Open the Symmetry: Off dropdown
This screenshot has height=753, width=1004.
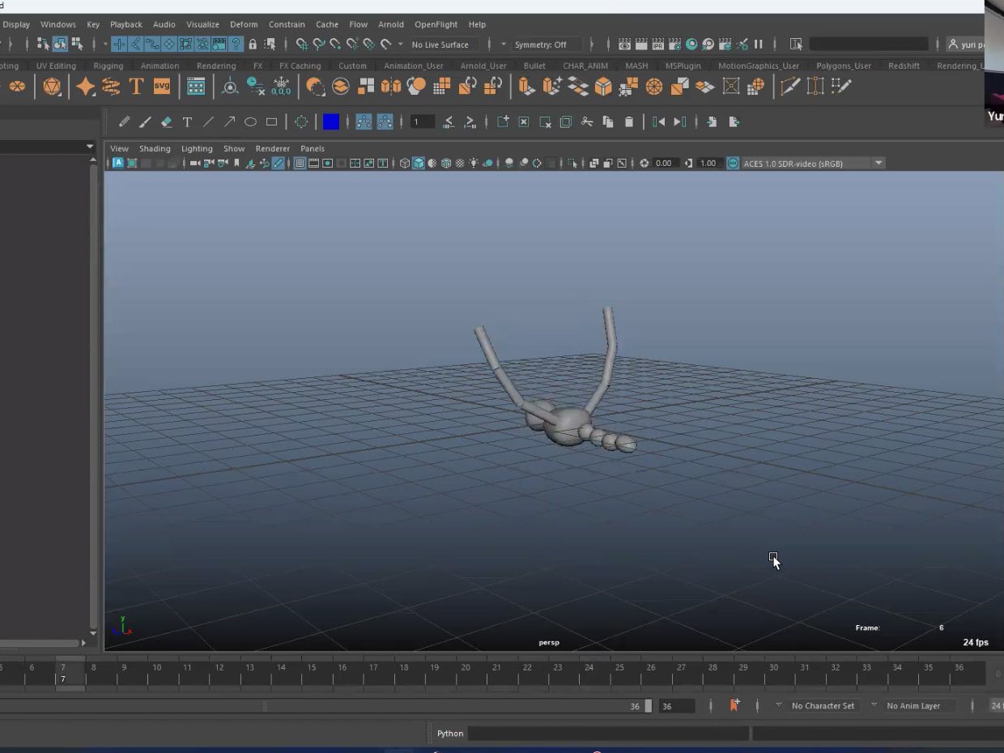click(540, 45)
